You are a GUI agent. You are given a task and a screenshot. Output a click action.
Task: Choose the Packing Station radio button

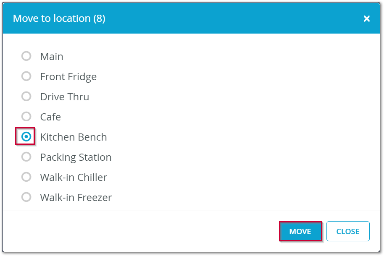click(26, 157)
